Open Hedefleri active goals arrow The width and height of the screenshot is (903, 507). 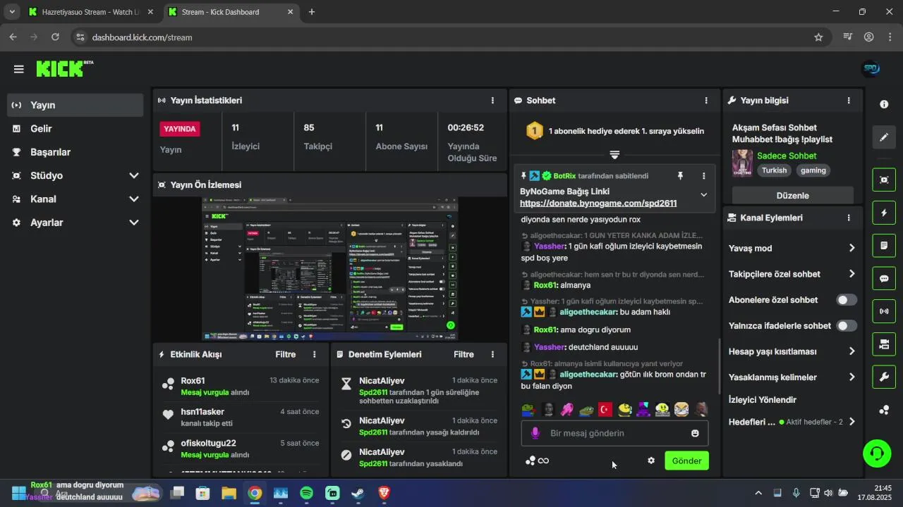coord(852,422)
